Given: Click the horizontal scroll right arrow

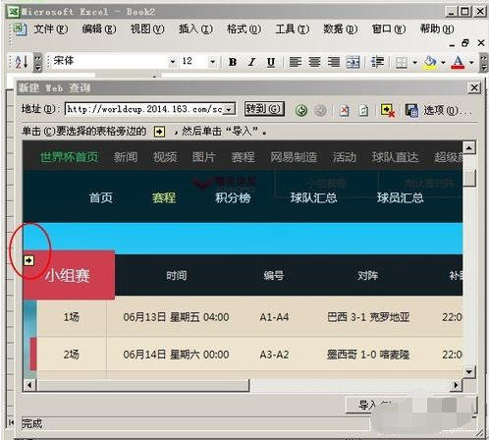Looking at the screenshot, I should tap(456, 385).
